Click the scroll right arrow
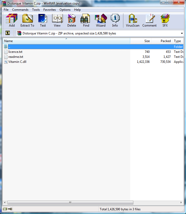 (x=181, y=202)
